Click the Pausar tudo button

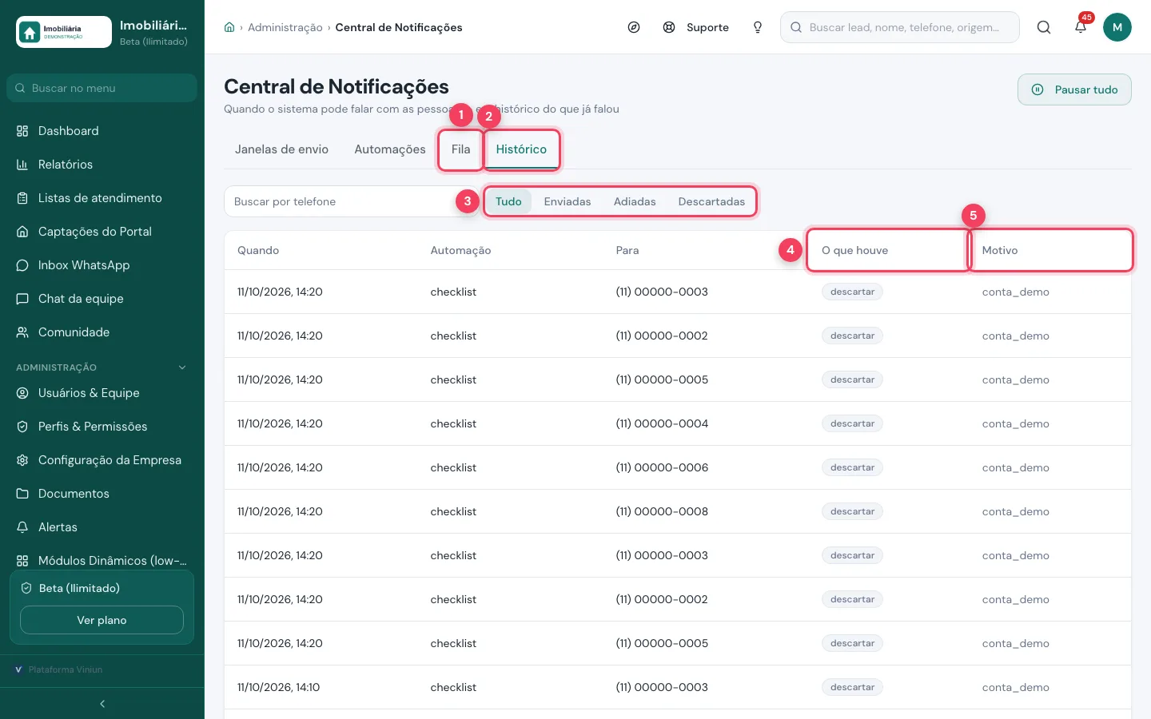coord(1074,89)
